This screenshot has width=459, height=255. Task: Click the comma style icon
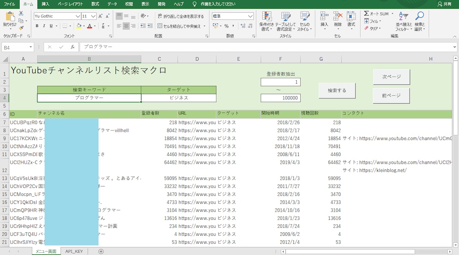click(x=233, y=26)
